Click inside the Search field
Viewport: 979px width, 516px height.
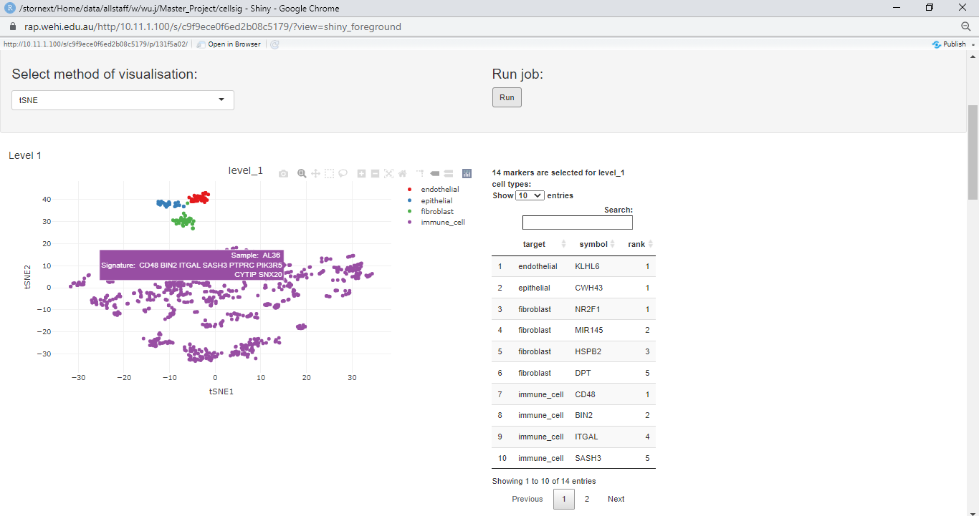(x=577, y=223)
